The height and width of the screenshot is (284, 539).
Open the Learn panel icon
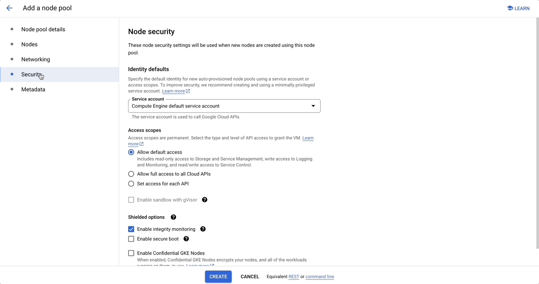point(510,8)
